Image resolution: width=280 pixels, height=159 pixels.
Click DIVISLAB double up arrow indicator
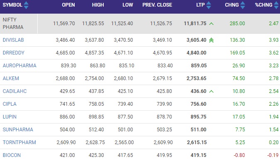click(x=211, y=40)
